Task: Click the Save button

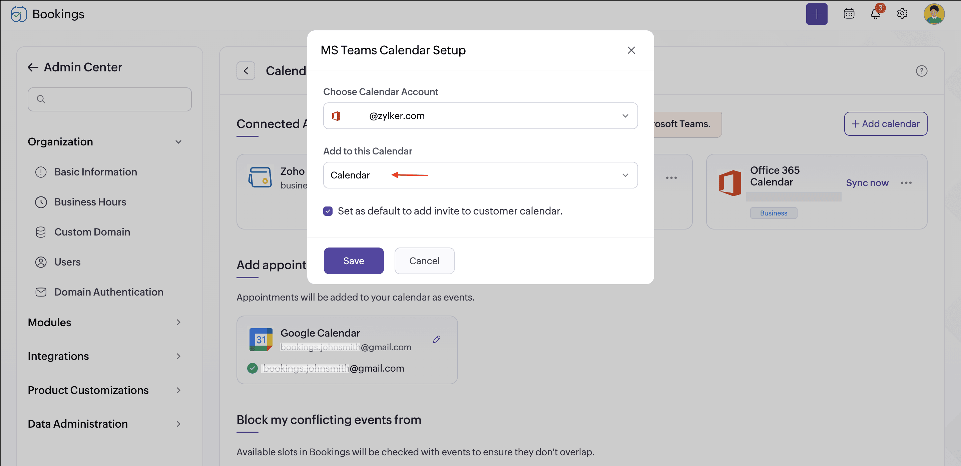Action: click(353, 261)
